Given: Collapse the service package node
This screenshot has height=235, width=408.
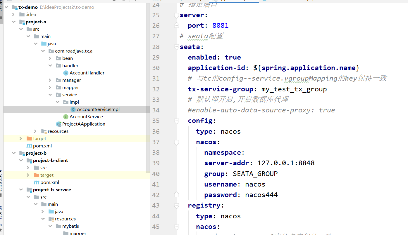Looking at the screenshot, I should pos(50,95).
